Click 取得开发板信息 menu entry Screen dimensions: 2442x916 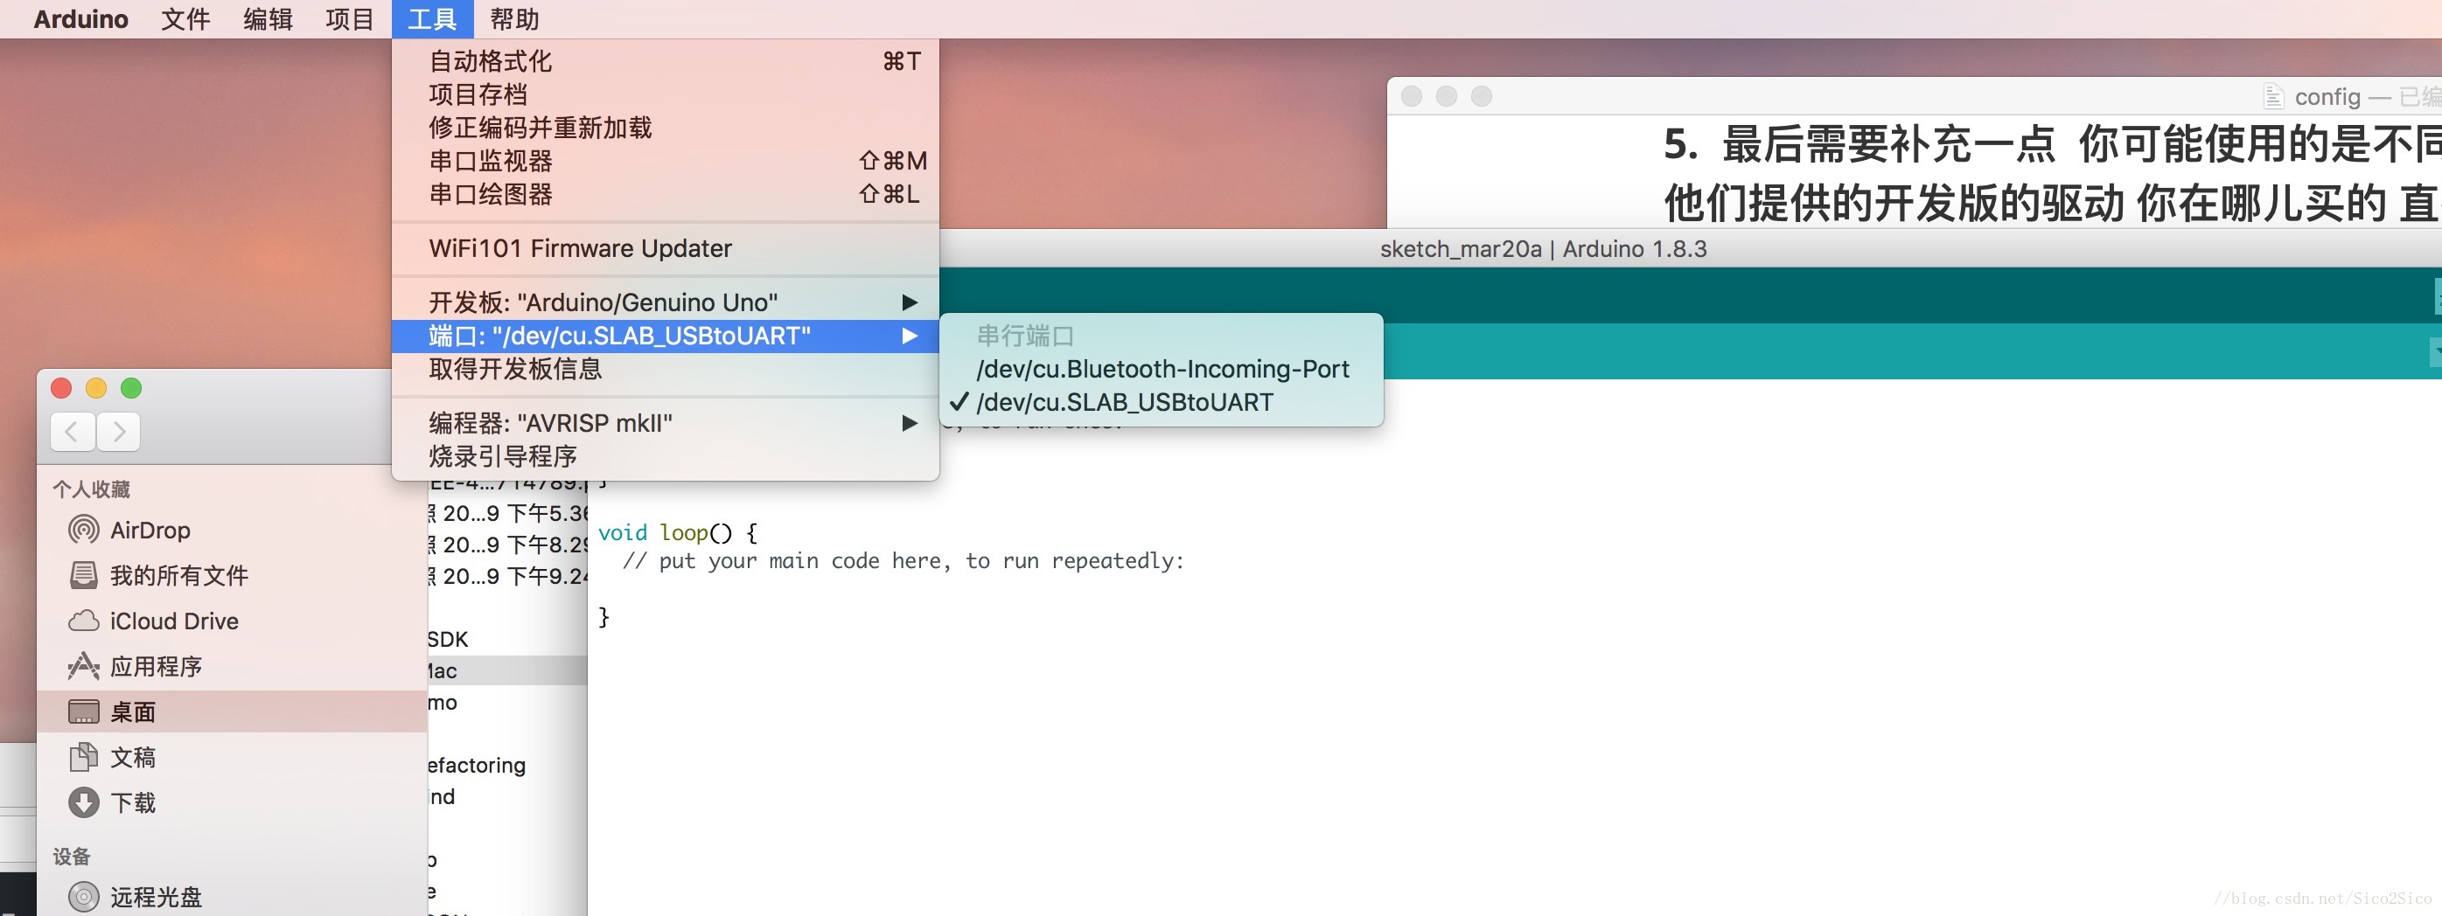pos(665,369)
